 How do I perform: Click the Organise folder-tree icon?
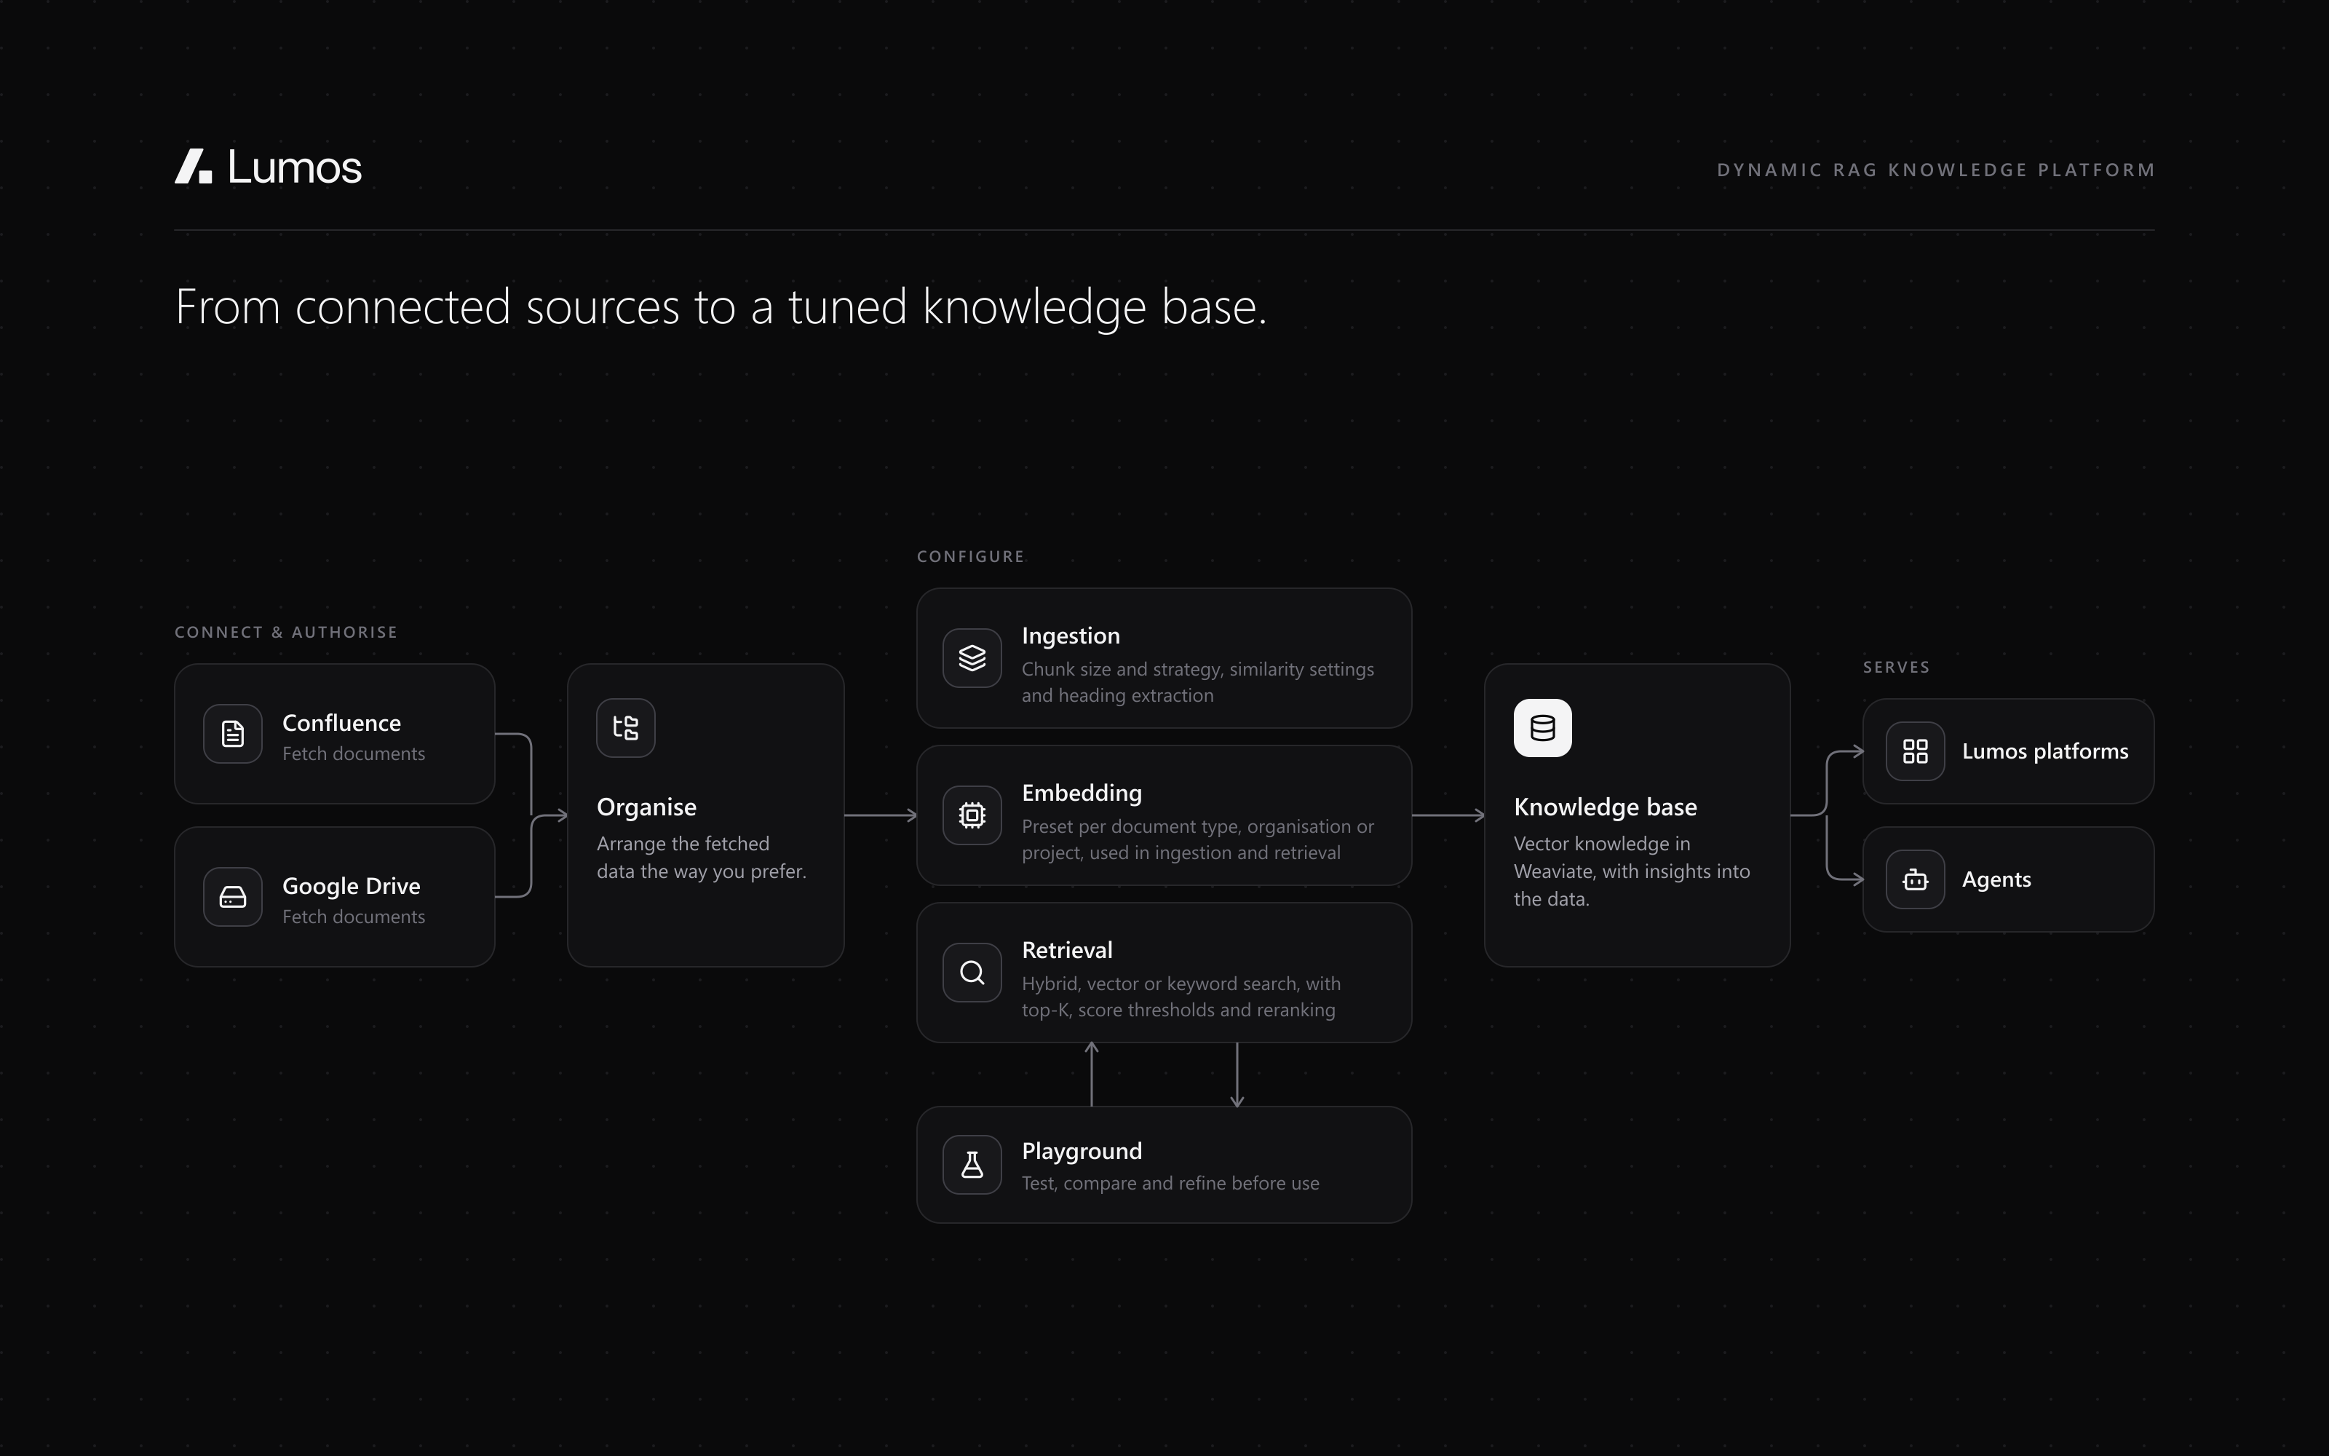(x=626, y=728)
